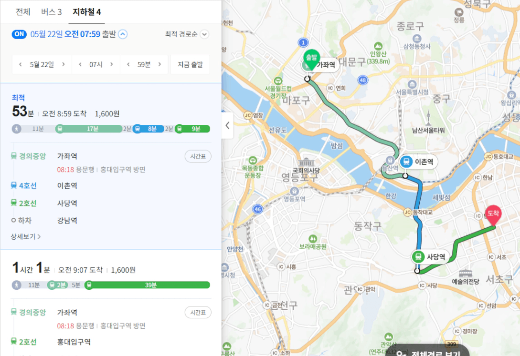The width and height of the screenshot is (520, 356).
Task: Open 시간표 for first route's 가좌역
Action: pos(198,156)
